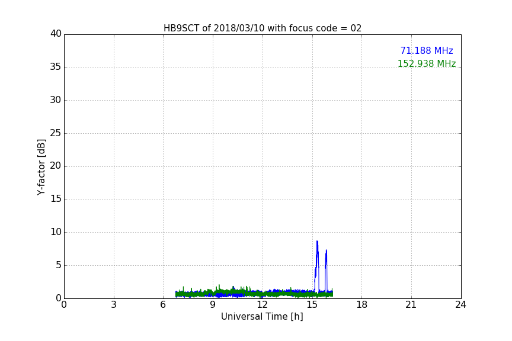Click the x-axis tick label 18
This screenshot has width=512, height=341.
click(x=362, y=305)
